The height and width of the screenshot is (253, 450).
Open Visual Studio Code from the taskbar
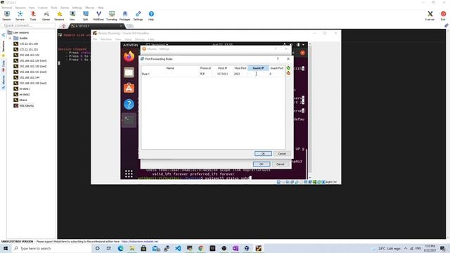(x=178, y=248)
